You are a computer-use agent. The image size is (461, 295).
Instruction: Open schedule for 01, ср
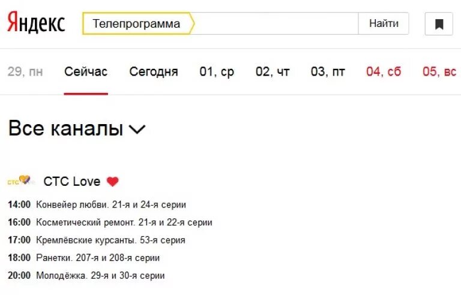point(217,72)
